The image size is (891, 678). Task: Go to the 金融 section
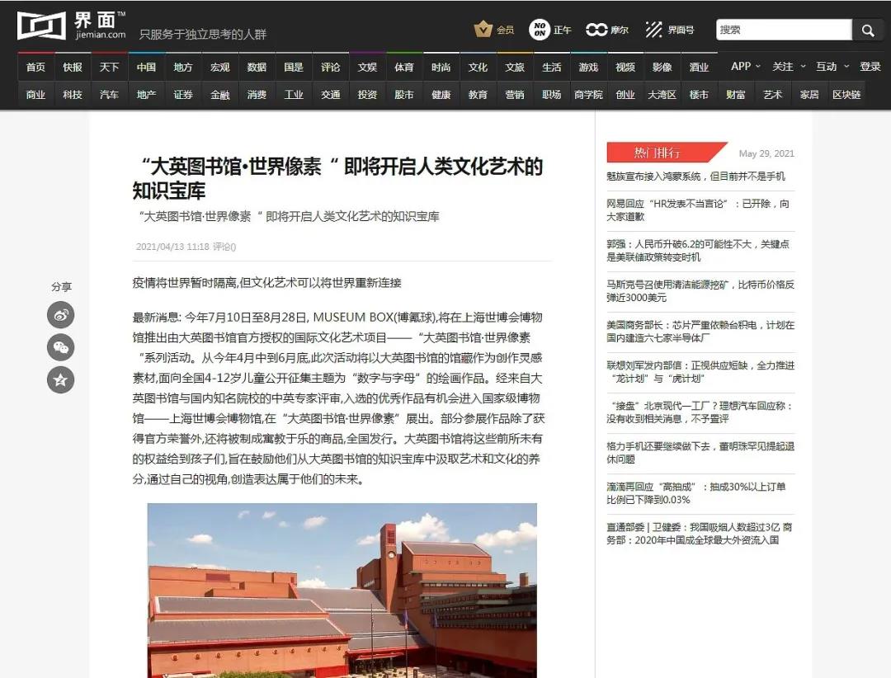click(x=220, y=94)
